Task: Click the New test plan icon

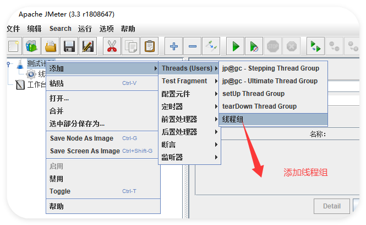Action: coord(14,46)
